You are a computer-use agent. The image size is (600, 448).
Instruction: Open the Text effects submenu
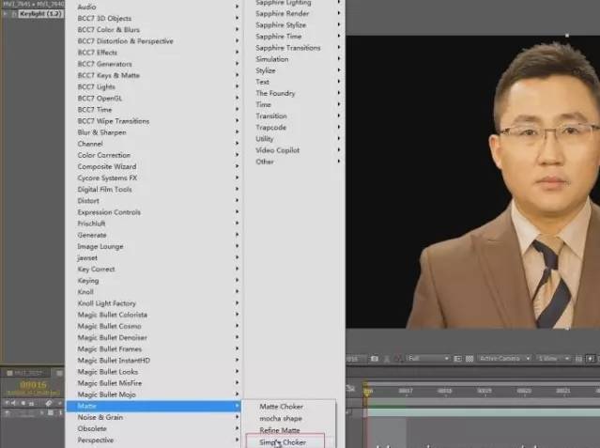point(295,82)
